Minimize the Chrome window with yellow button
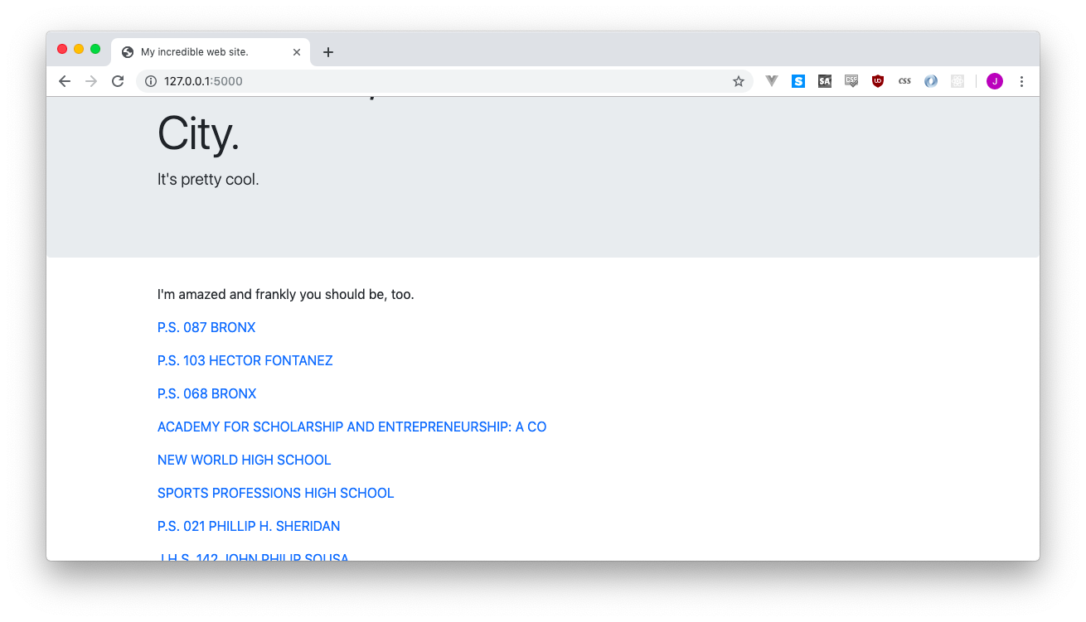Viewport: 1086px width, 622px height. [79, 50]
